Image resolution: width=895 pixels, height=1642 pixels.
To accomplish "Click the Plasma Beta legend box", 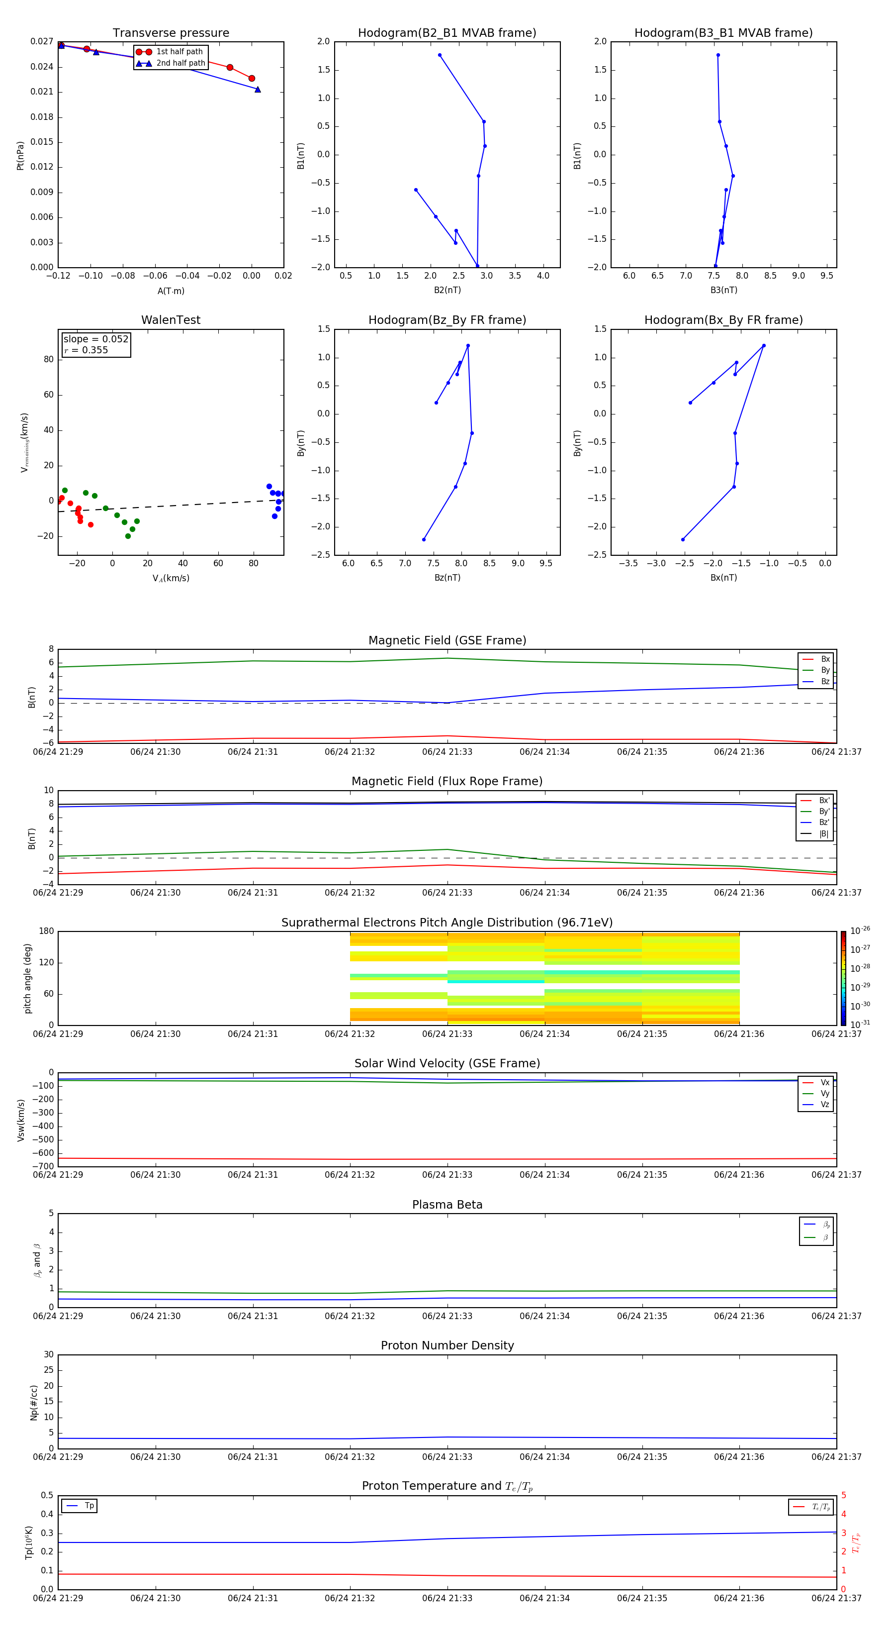I will coord(816,1231).
